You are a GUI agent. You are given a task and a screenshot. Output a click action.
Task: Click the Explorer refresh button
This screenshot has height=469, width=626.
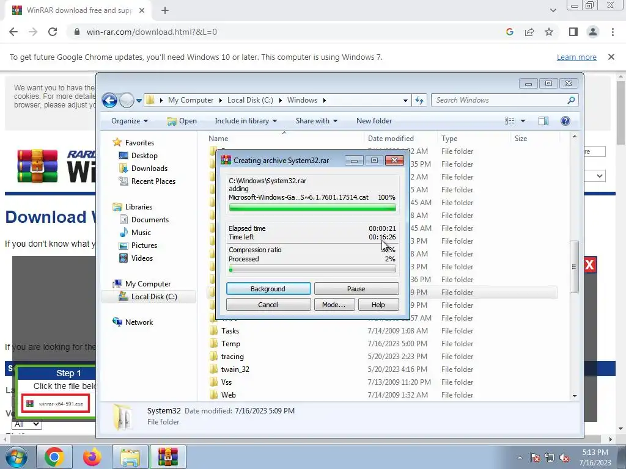tap(419, 100)
